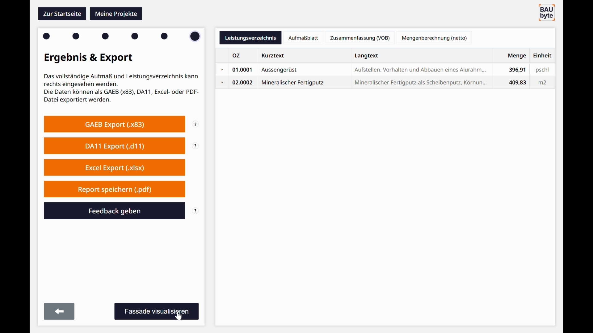
Task: Click Feedback geben button
Action: point(115,211)
